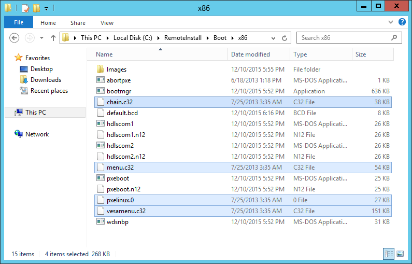Click the Properties icon in Quick Access Toolbar

(25, 8)
